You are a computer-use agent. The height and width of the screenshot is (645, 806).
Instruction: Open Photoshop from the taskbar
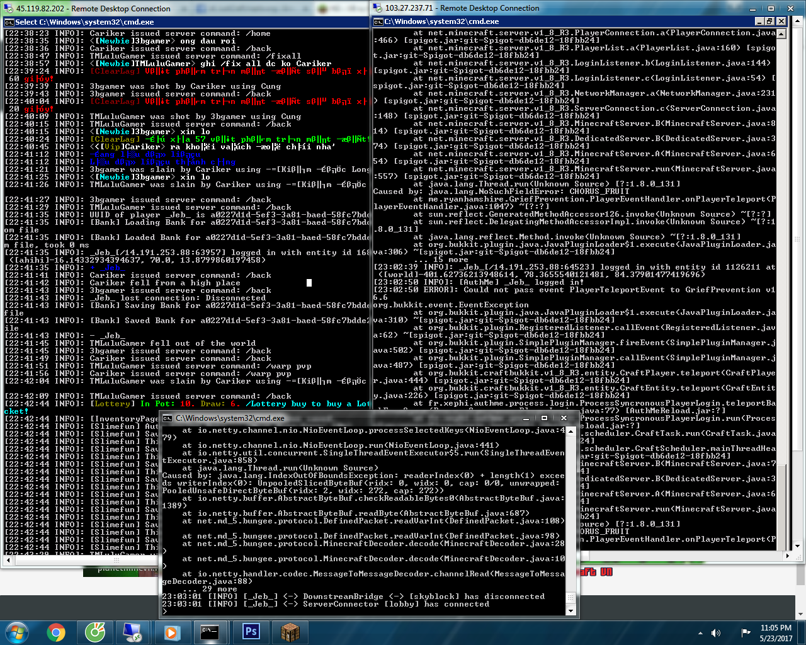click(251, 632)
